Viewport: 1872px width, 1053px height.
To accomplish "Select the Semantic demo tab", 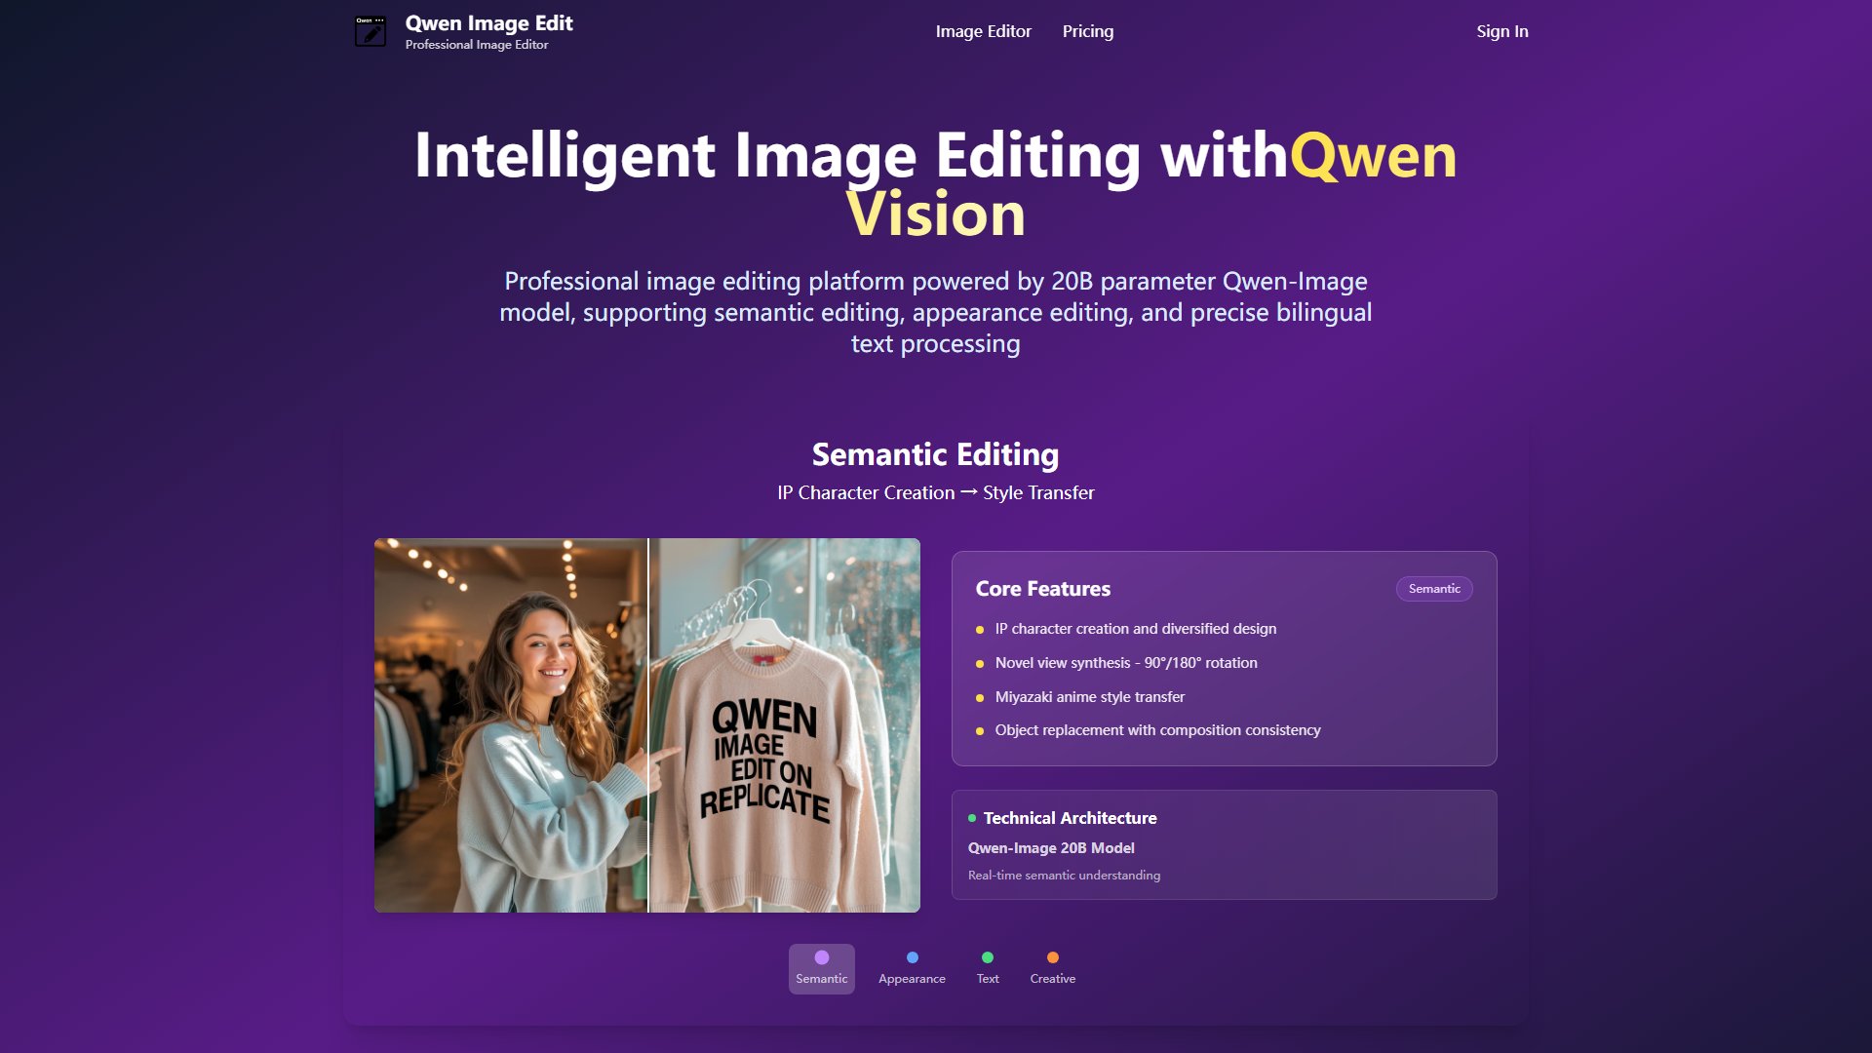I will point(822,968).
